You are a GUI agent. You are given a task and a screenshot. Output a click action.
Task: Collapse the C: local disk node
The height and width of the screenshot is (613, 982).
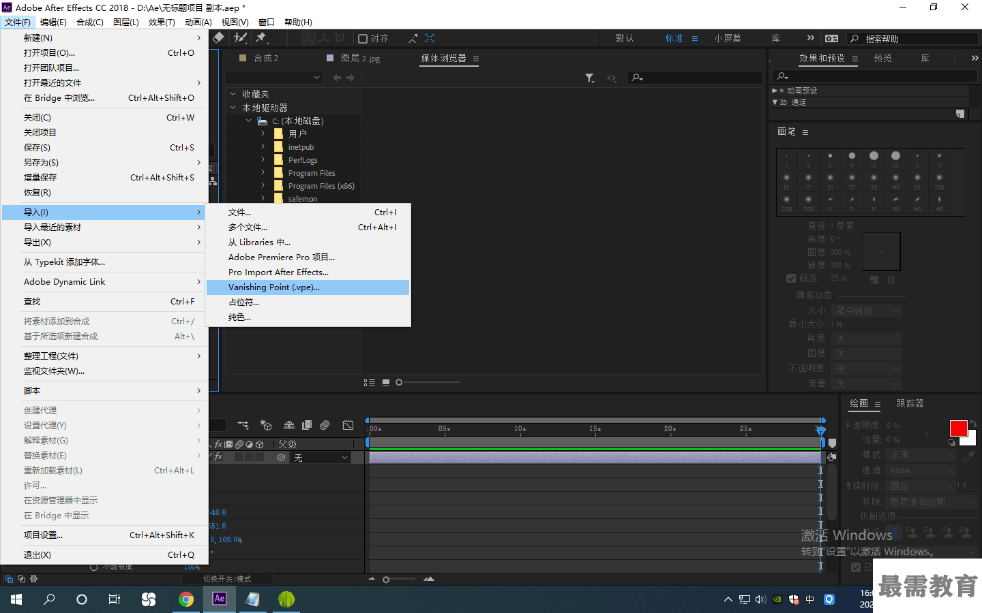pyautogui.click(x=249, y=121)
